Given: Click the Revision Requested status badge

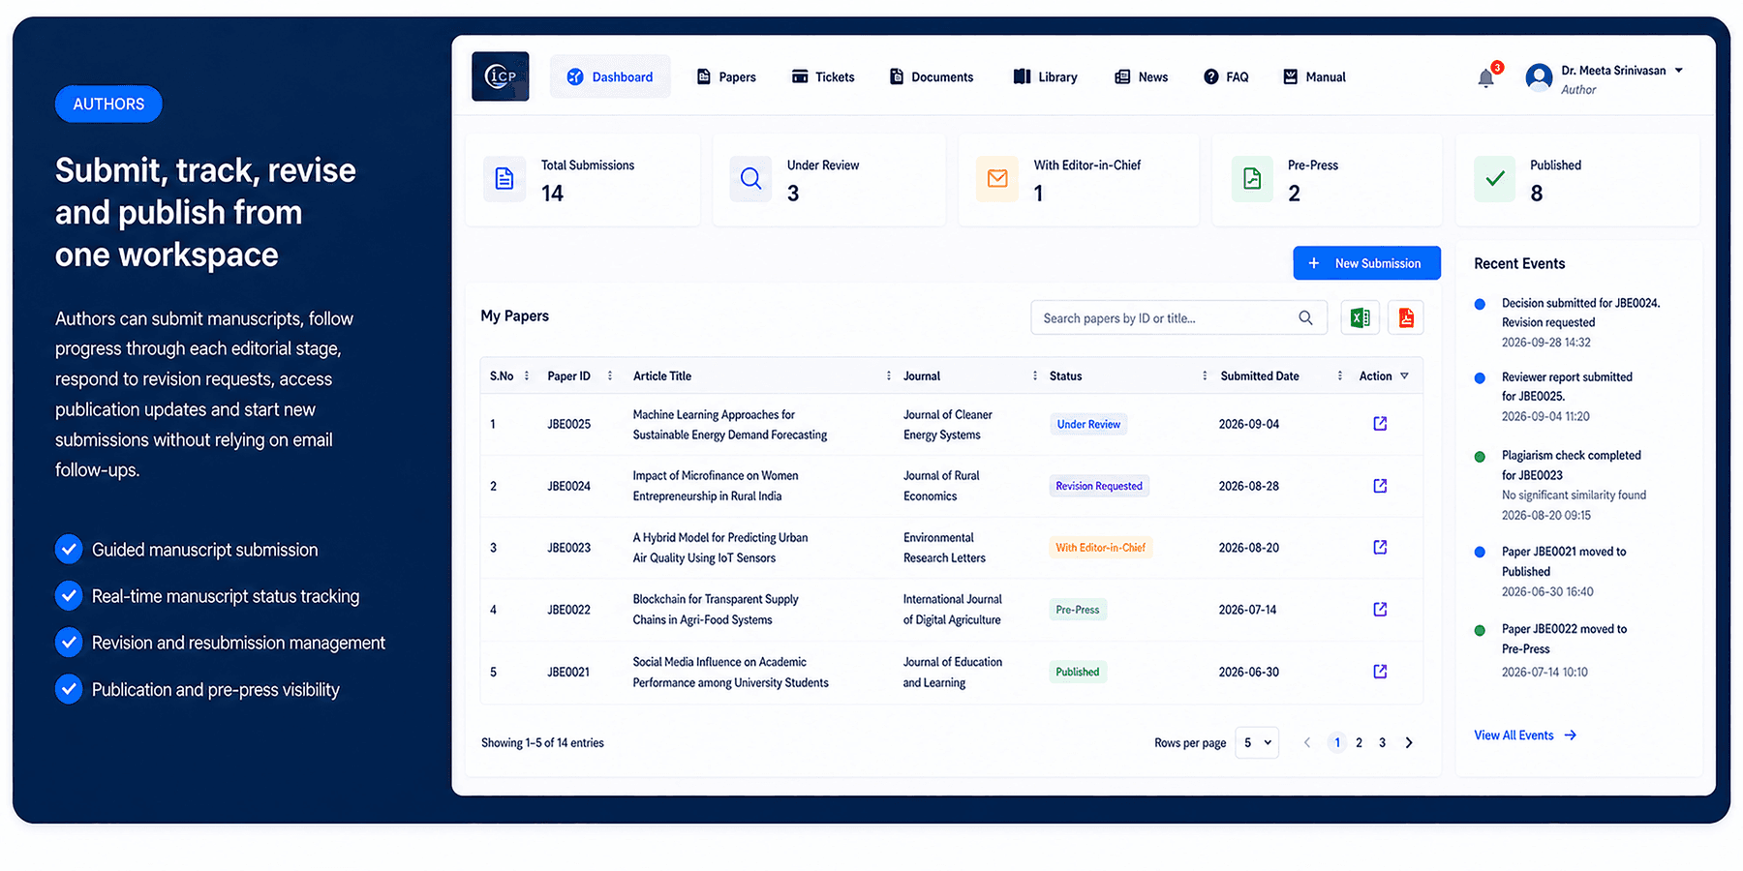Looking at the screenshot, I should tap(1099, 486).
